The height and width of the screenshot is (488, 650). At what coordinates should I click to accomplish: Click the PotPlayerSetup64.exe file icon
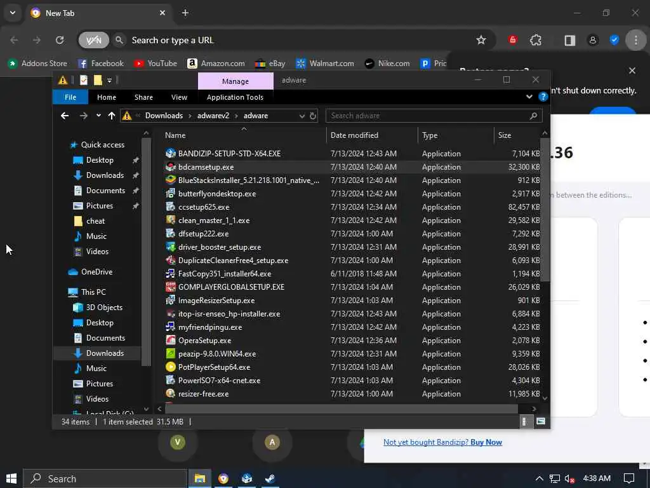[x=170, y=367]
